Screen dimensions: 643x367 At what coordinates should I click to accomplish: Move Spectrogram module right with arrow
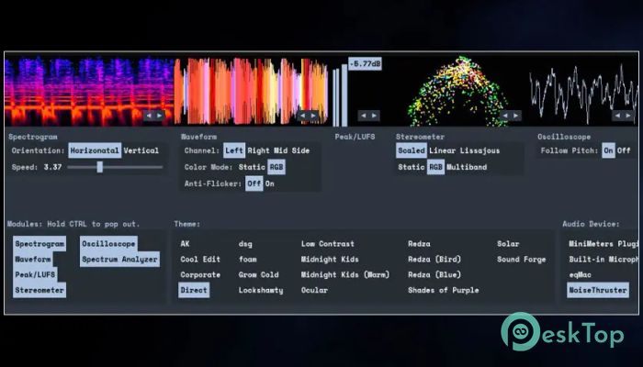point(160,116)
